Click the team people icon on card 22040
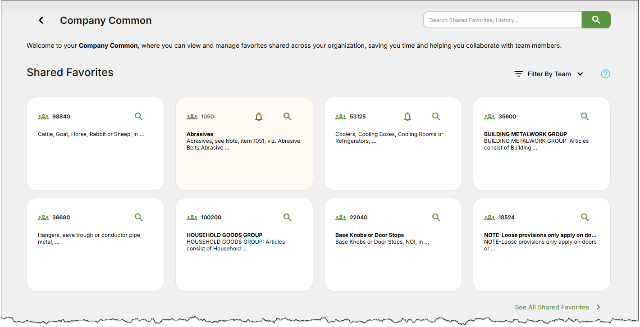640x327 pixels. (x=341, y=218)
